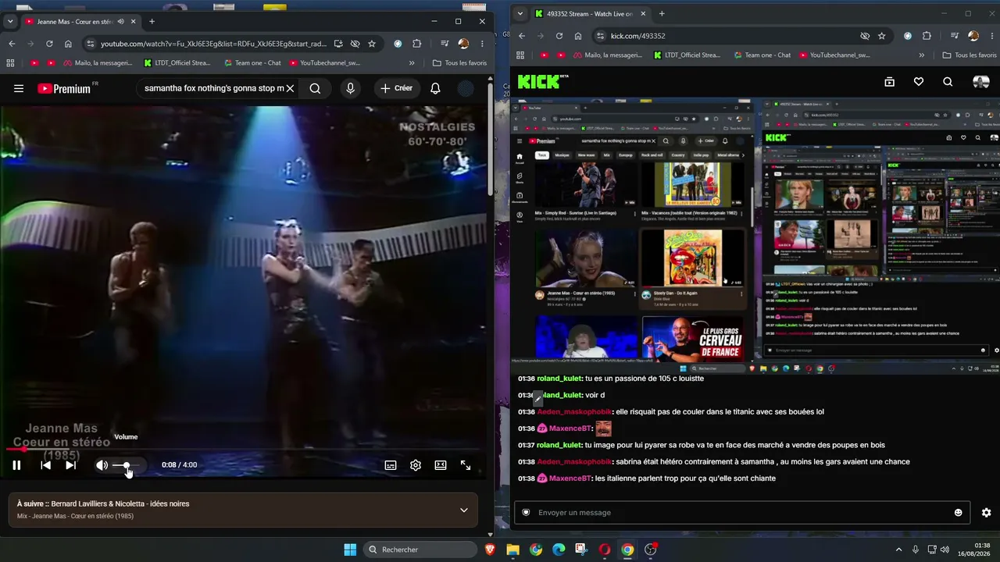Launch Microsoft Edge from the taskbar
Screen dimensions: 1000x562
(x=559, y=550)
